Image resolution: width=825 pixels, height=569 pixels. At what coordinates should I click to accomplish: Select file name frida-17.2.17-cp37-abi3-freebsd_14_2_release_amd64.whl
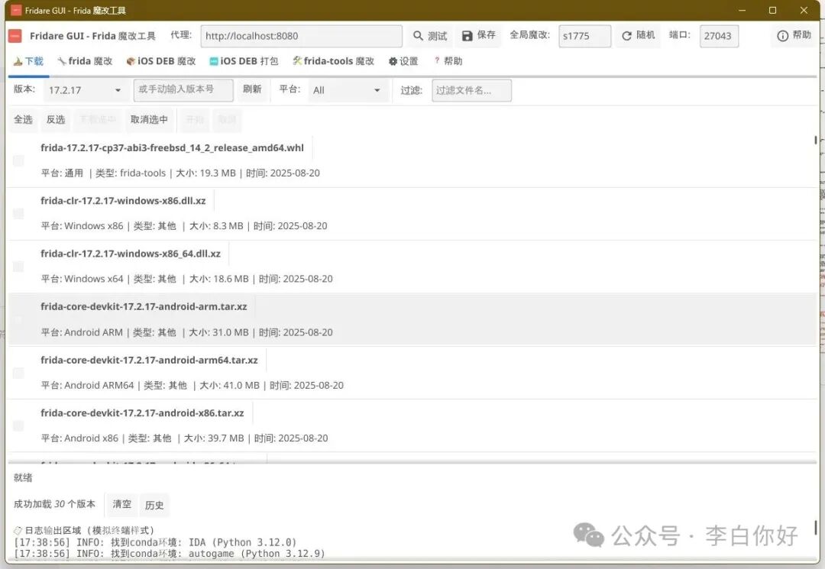coord(172,147)
